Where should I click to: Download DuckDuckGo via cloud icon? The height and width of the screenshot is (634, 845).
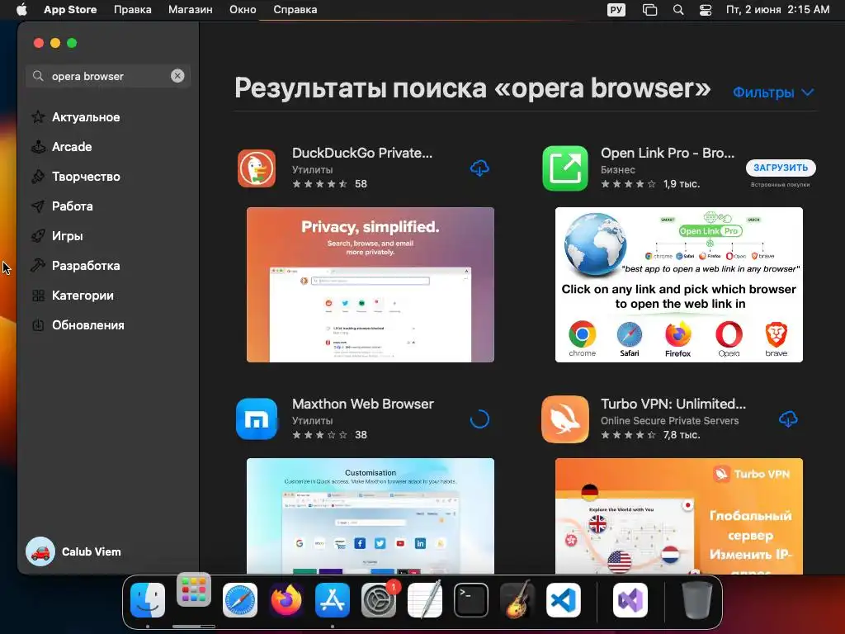point(479,168)
